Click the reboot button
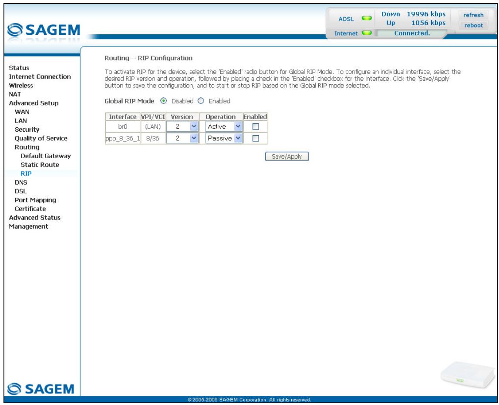Screen dimensions: 499x405 pos(473,25)
